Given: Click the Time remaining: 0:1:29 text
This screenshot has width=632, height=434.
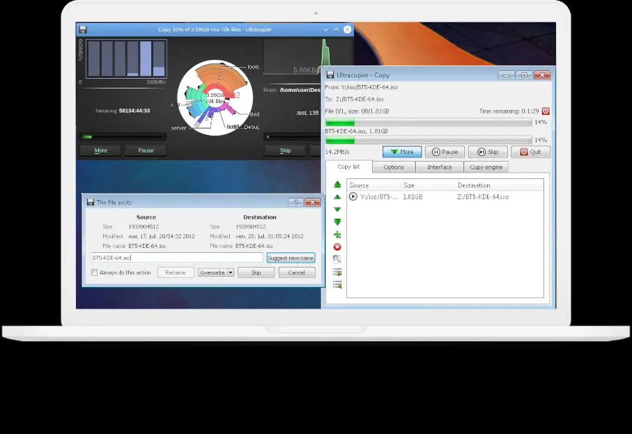Looking at the screenshot, I should click(x=509, y=111).
